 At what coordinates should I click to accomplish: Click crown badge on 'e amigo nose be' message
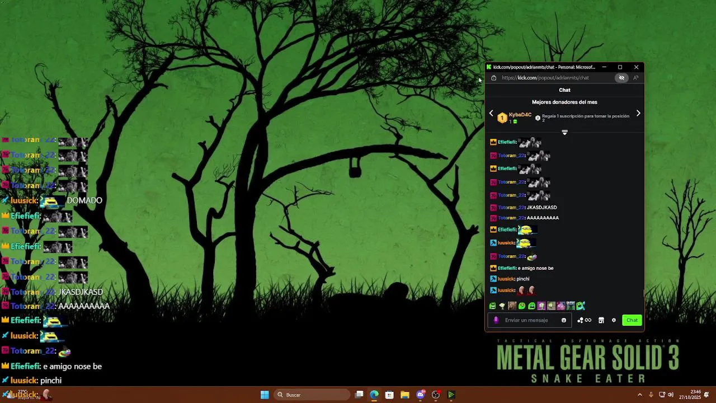point(493,268)
